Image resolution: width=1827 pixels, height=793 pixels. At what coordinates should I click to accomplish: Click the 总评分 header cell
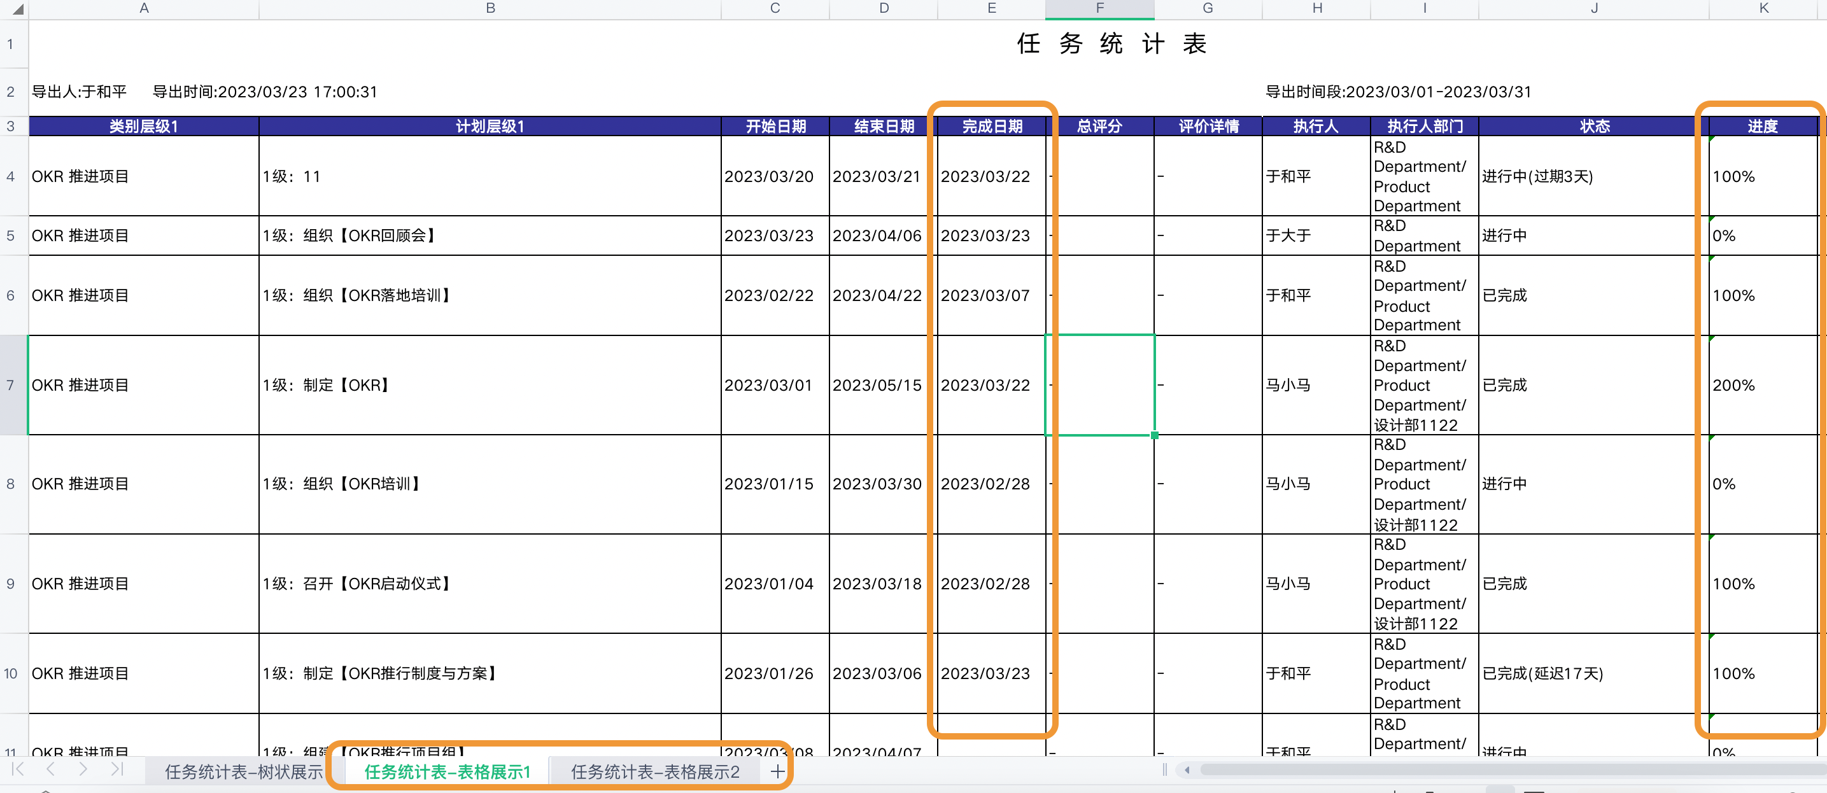(x=1100, y=126)
